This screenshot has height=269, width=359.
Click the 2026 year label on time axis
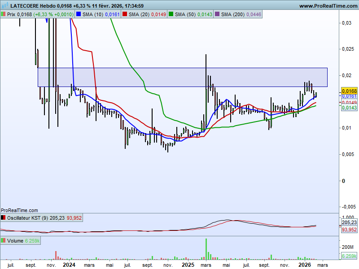click(305, 265)
